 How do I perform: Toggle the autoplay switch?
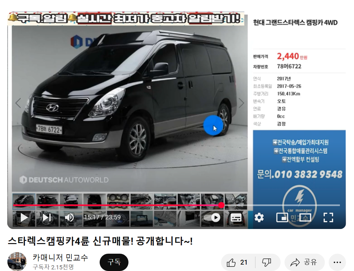212,218
